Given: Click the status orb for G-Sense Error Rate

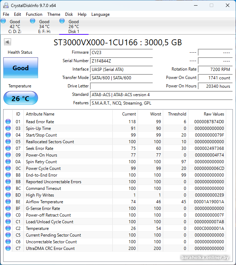Looking at the screenshot, I should [8, 208].
